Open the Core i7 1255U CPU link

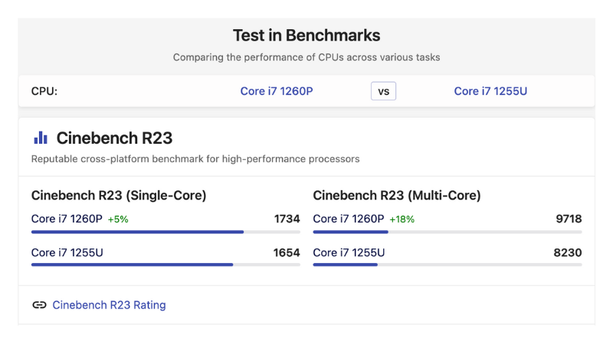[490, 91]
